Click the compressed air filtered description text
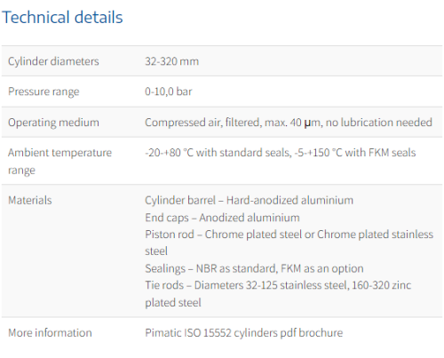This screenshot has height=358, width=444. pyautogui.click(x=289, y=123)
